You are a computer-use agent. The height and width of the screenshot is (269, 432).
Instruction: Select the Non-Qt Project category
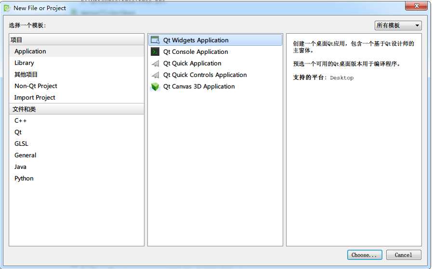pyautogui.click(x=77, y=86)
